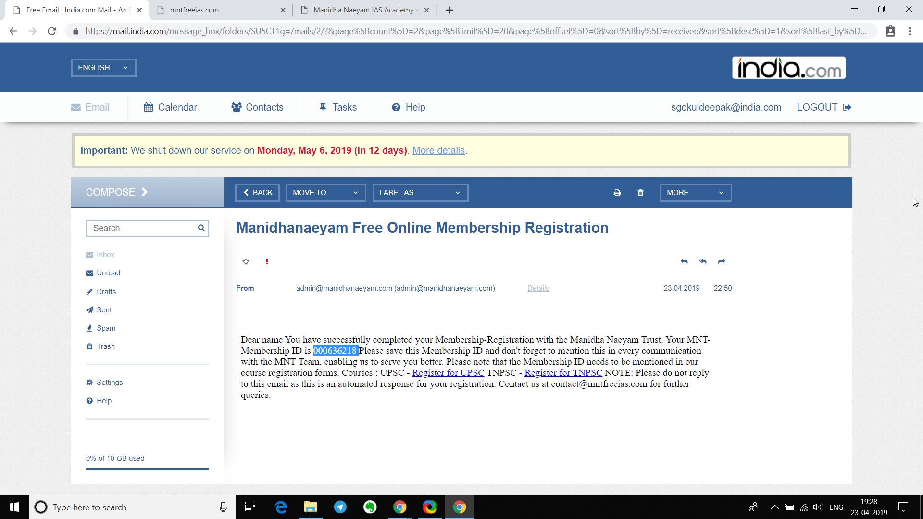This screenshot has height=519, width=923.
Task: Open Telegram from taskbar
Action: coord(340,507)
